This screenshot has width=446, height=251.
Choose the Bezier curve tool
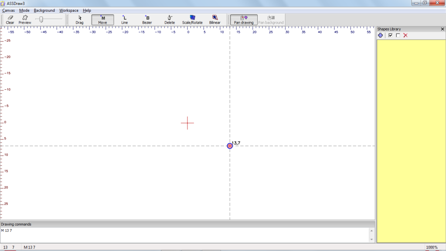coord(147,20)
